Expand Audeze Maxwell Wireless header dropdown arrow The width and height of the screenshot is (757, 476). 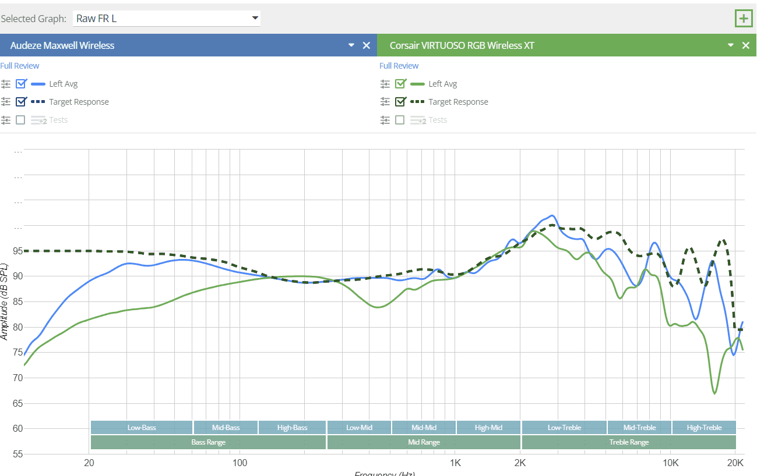click(351, 45)
